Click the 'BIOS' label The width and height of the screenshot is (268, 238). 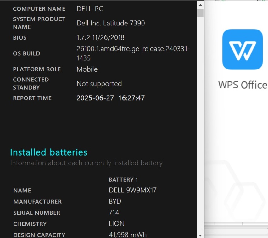(x=20, y=38)
